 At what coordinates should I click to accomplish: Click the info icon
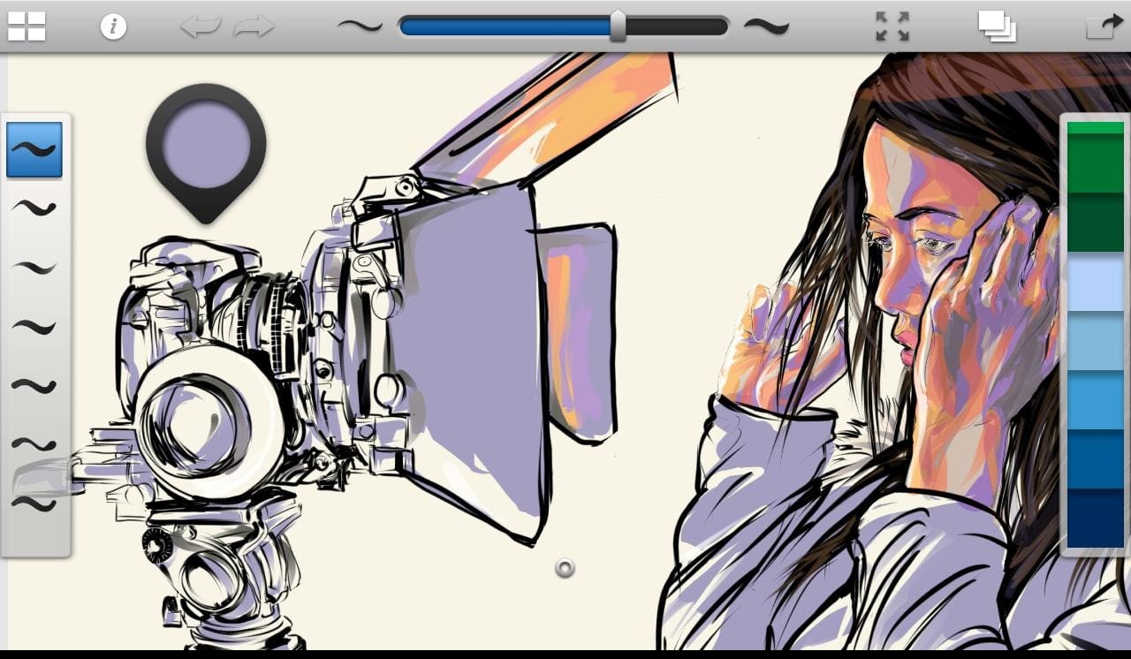(113, 27)
